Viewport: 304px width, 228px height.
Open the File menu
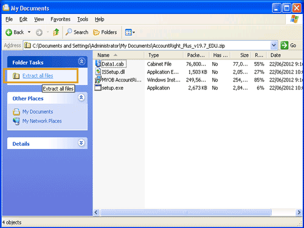point(9,19)
